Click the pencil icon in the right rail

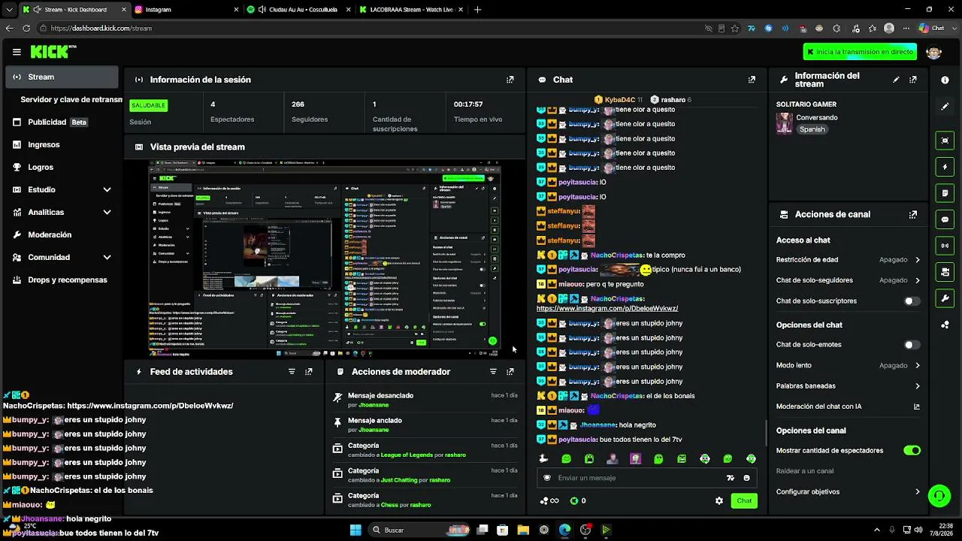[945, 107]
